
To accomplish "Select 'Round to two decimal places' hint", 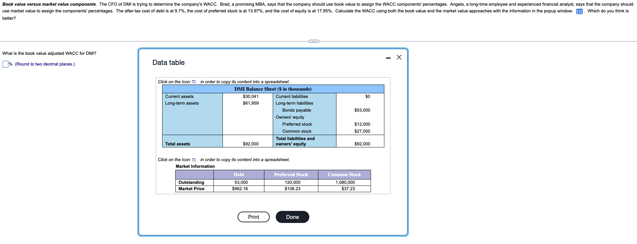I will (45, 64).
